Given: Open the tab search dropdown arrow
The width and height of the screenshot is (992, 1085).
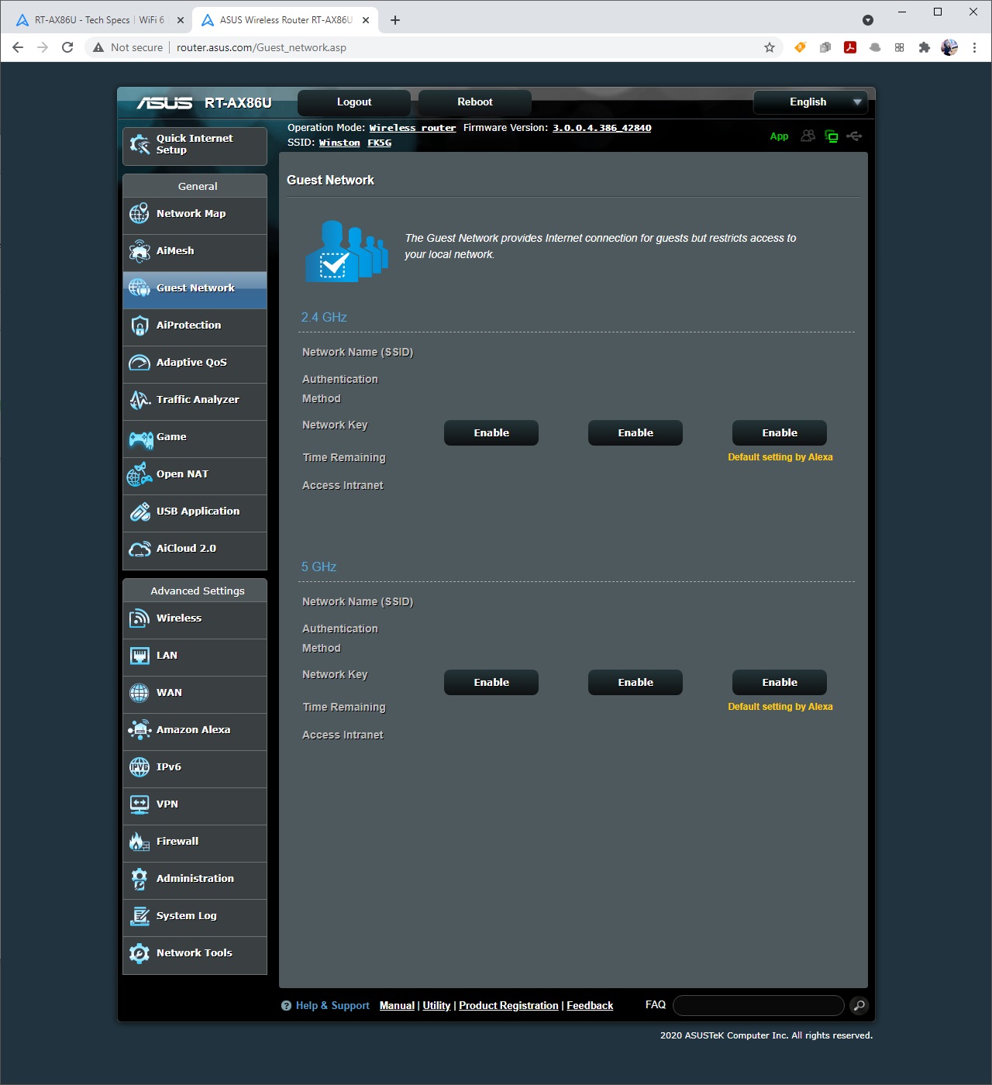Looking at the screenshot, I should (868, 20).
